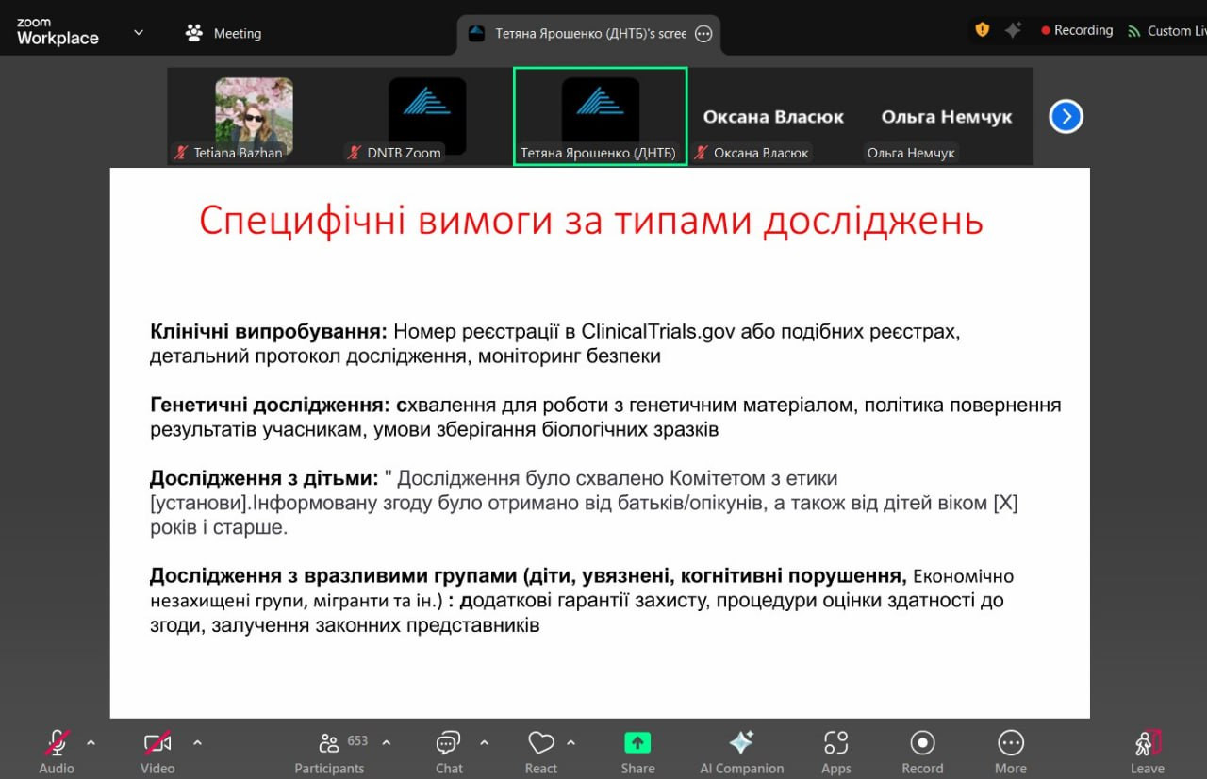This screenshot has width=1207, height=779.
Task: Click the AI Companion sparkle indicator
Action: tap(1013, 30)
